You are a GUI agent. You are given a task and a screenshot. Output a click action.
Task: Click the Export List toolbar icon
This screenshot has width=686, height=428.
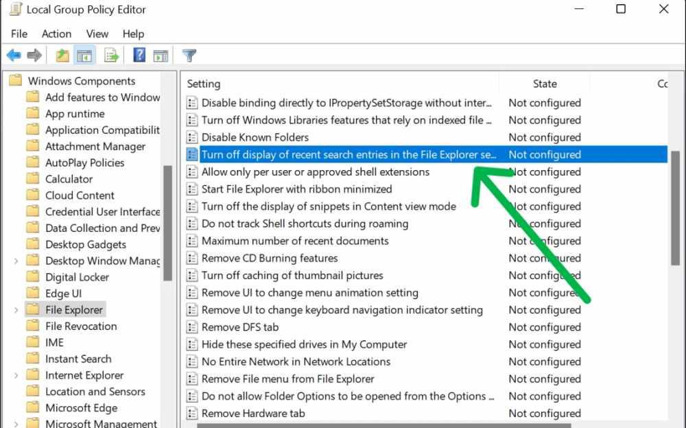coord(111,56)
